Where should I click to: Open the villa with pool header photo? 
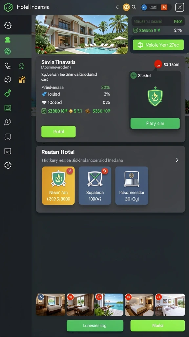click(x=82, y=34)
